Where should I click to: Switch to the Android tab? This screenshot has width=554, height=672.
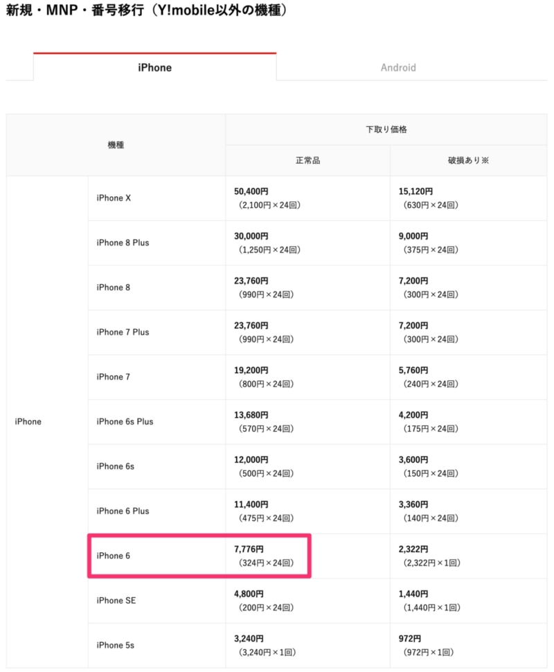398,67
